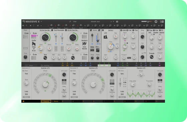Click the Parallel routing label in phaser
Image resolution: width=187 pixels, height=122 pixels.
click(x=156, y=32)
